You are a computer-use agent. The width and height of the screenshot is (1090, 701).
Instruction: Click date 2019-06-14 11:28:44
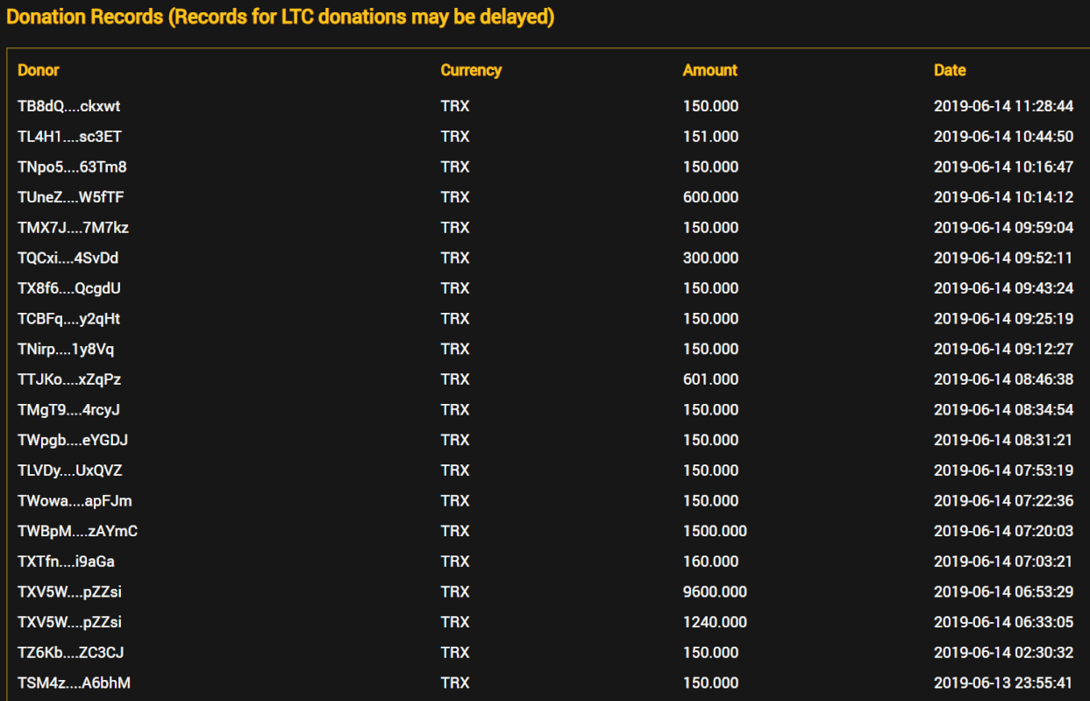tap(1003, 106)
